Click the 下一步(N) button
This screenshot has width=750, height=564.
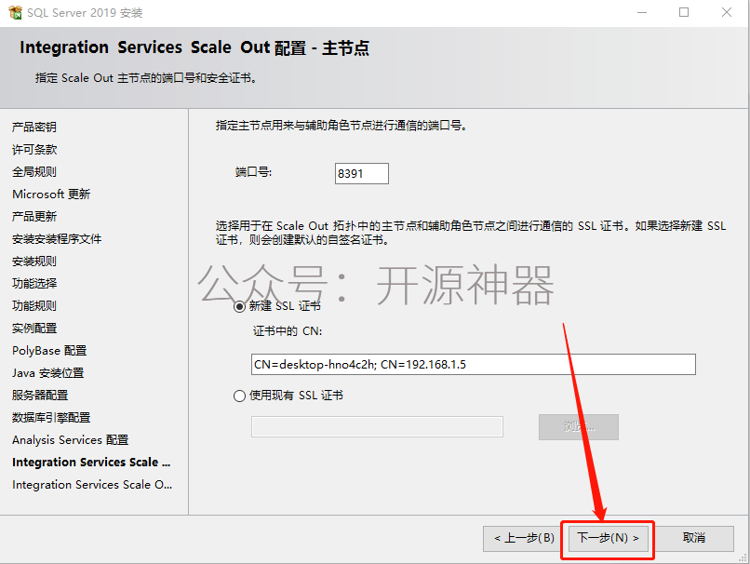coord(608,538)
